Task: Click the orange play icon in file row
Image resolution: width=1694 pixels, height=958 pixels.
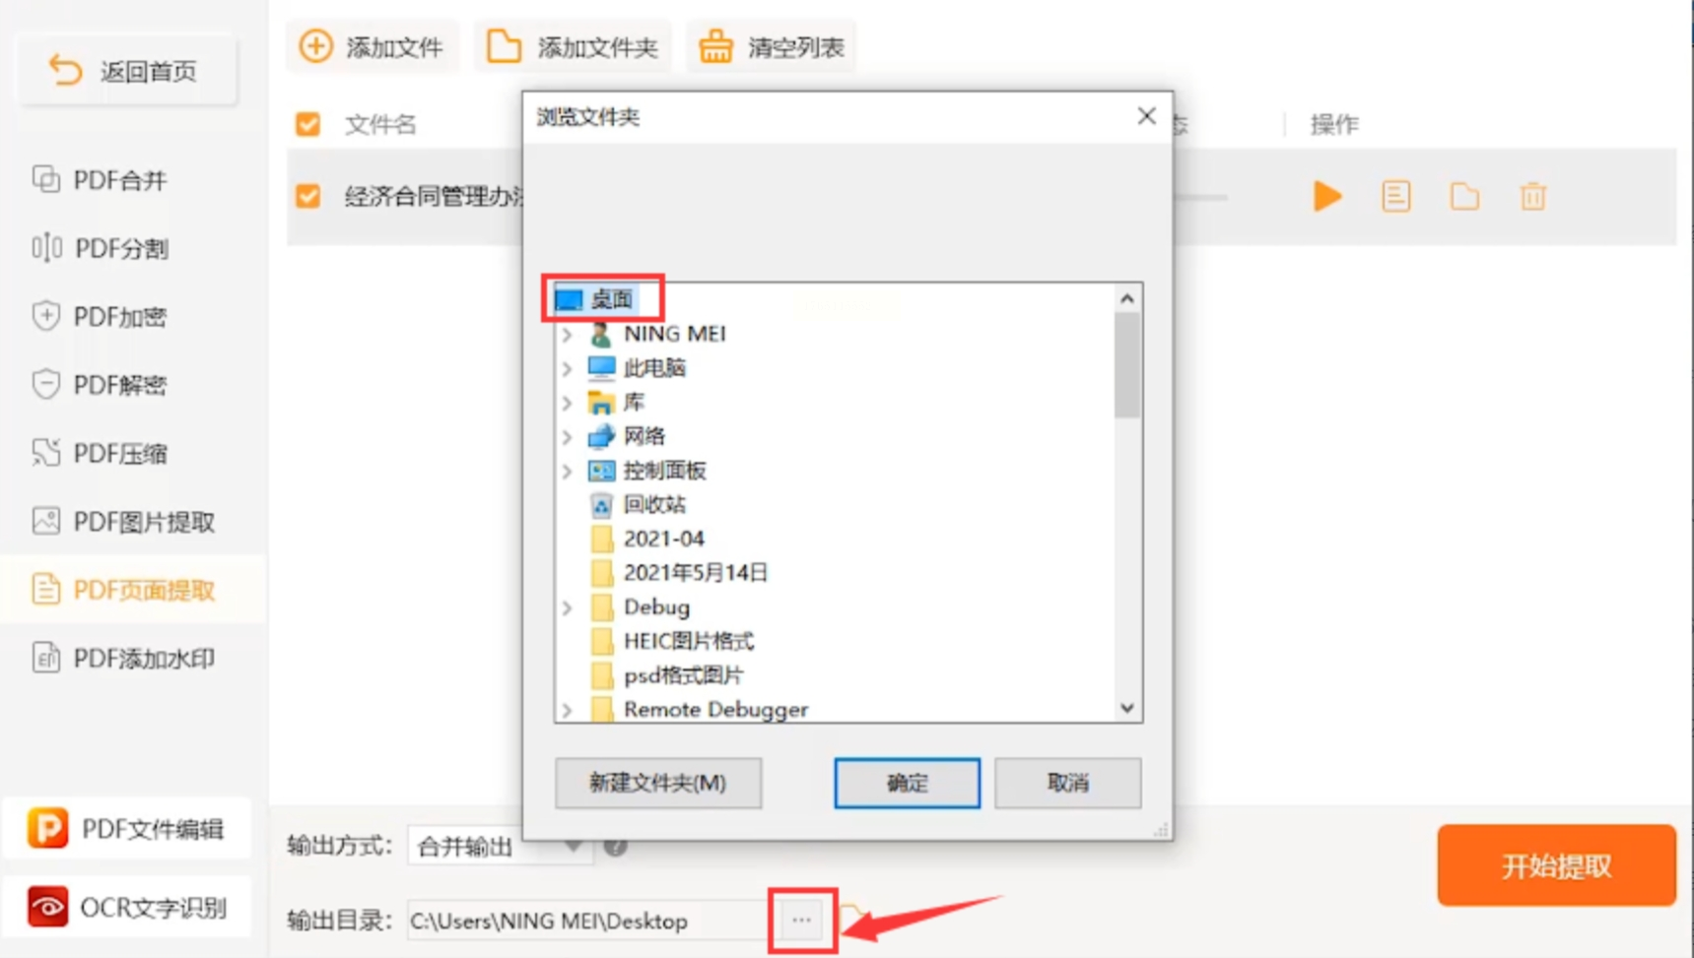Action: point(1326,197)
